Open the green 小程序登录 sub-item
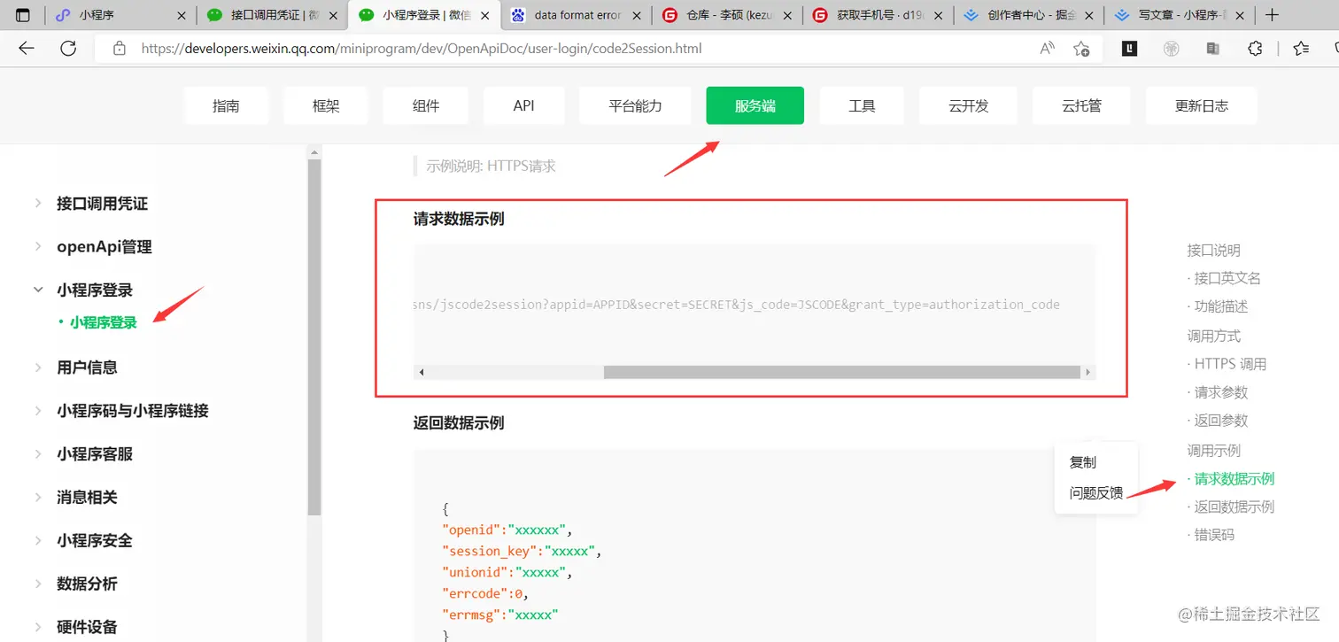Image resolution: width=1339 pixels, height=642 pixels. click(x=104, y=322)
